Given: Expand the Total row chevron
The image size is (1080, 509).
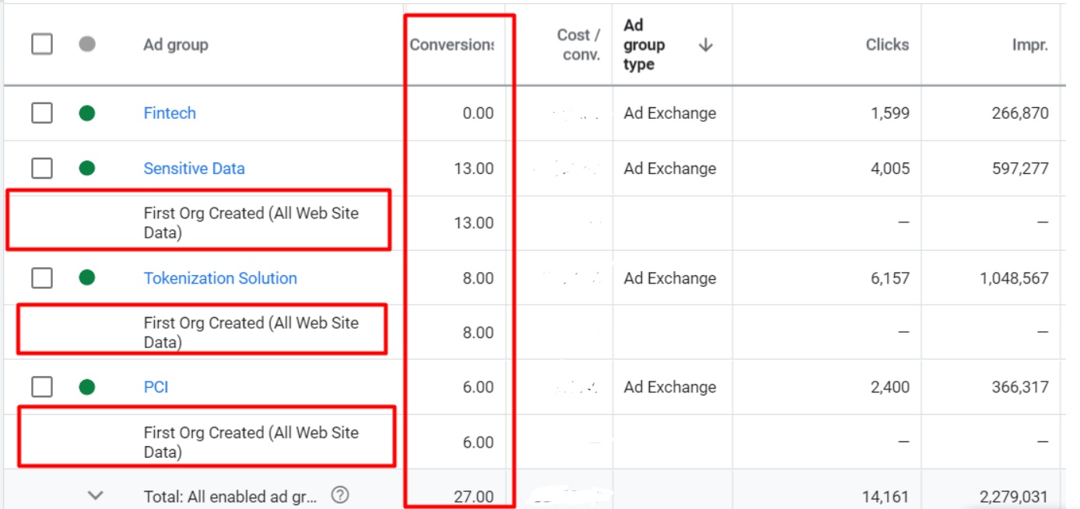Looking at the screenshot, I should (x=96, y=495).
